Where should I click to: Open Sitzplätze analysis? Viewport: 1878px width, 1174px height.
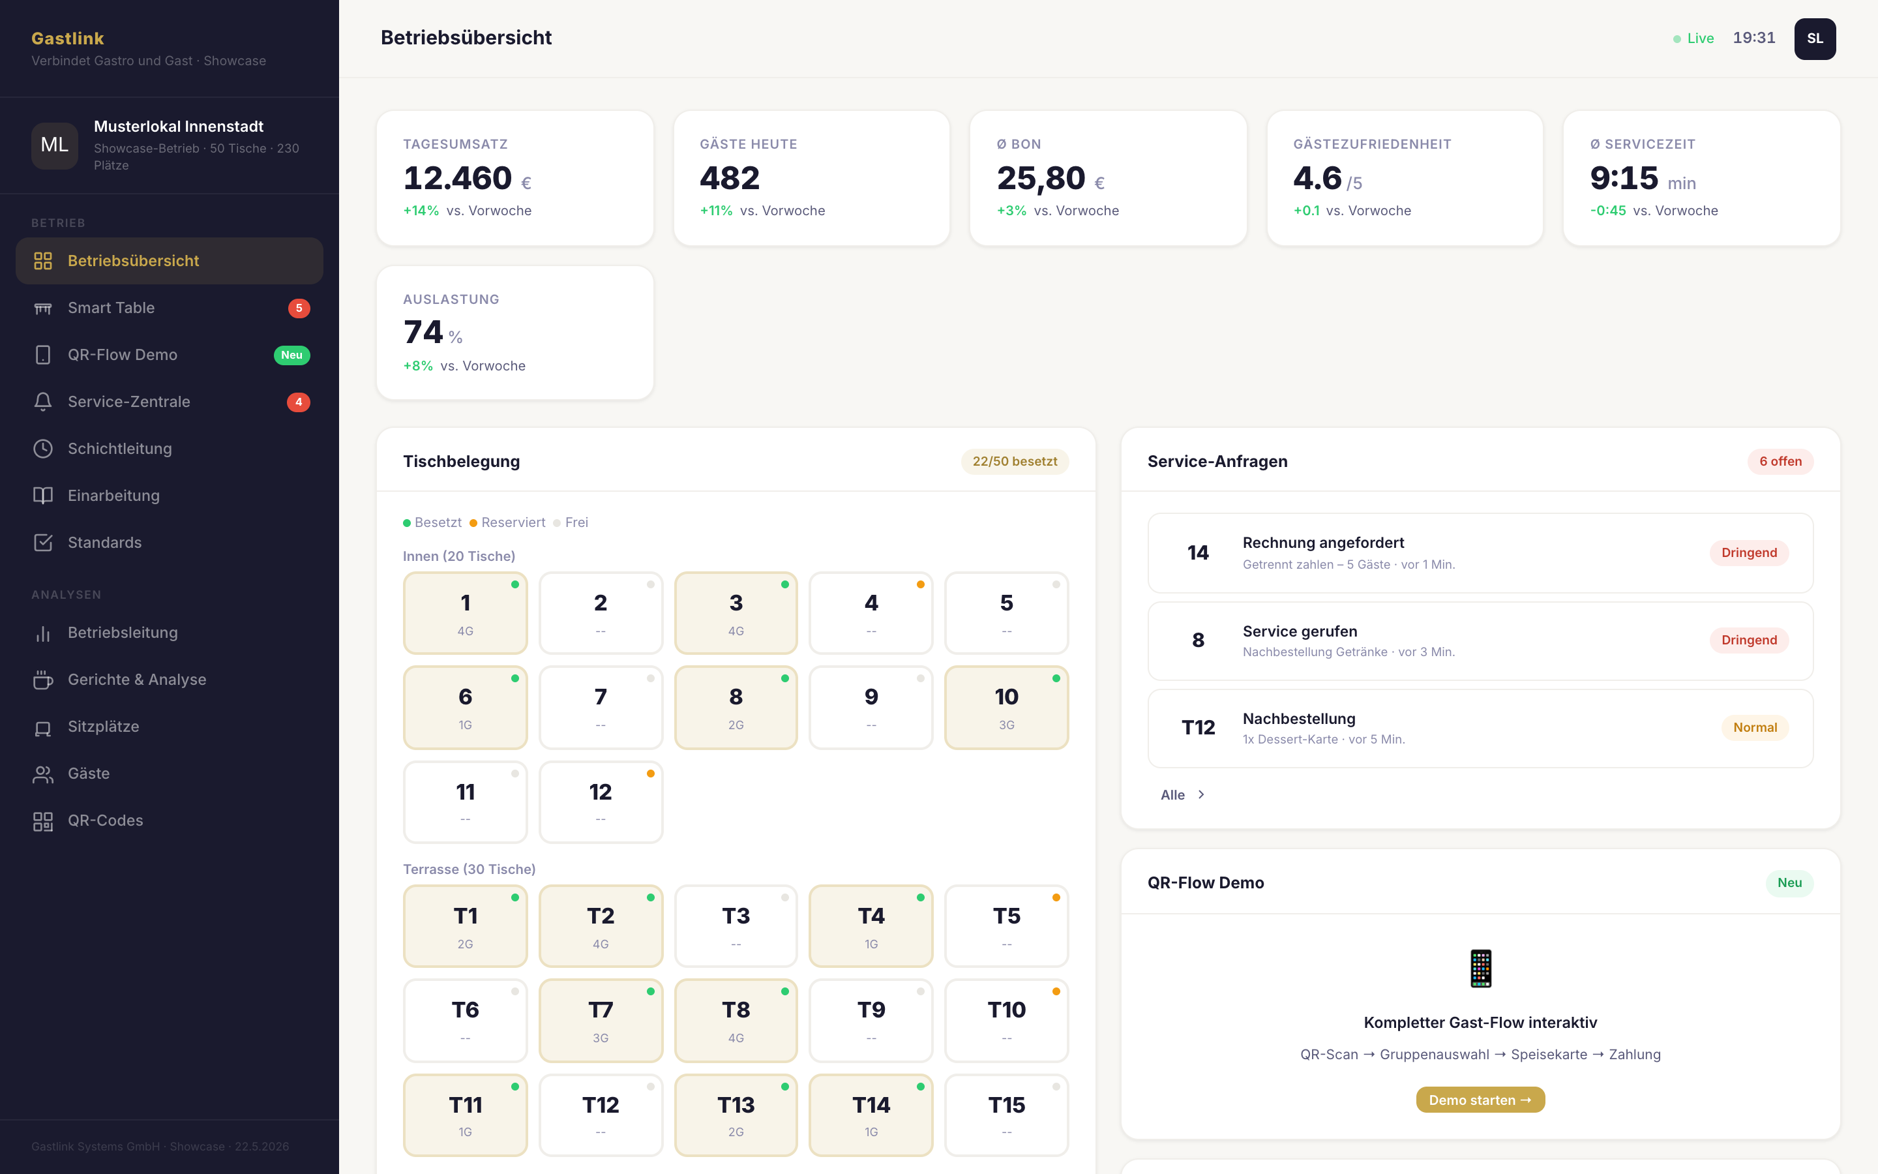pos(169,727)
